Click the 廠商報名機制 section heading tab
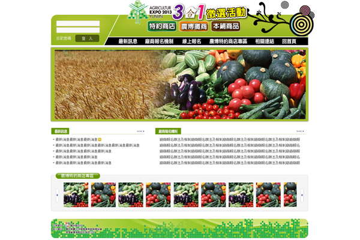The image size is (360, 240). coord(168,131)
